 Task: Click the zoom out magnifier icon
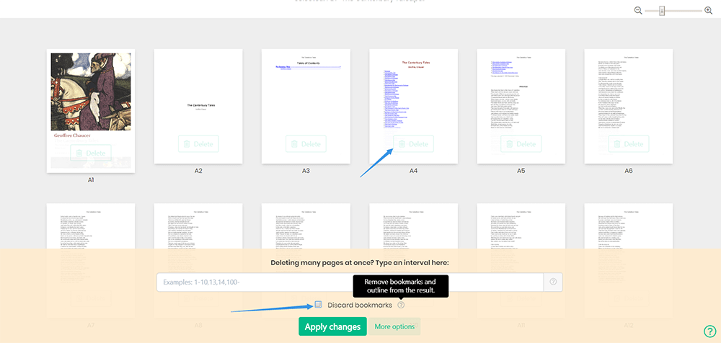pos(638,11)
